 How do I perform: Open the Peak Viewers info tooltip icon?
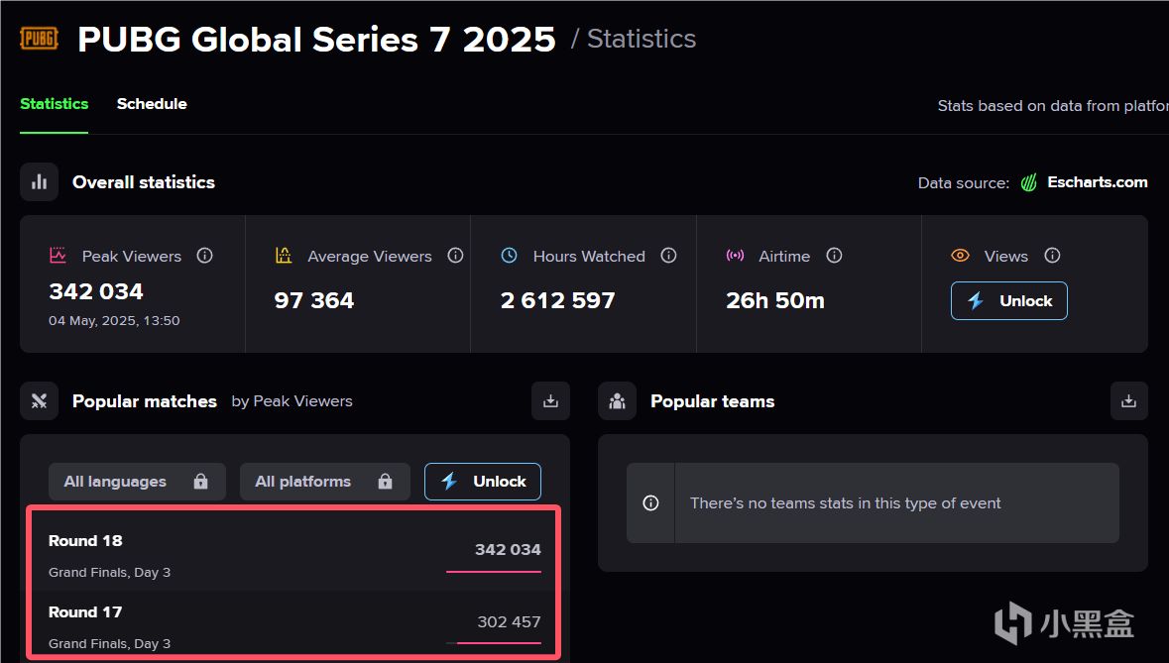[x=204, y=256]
